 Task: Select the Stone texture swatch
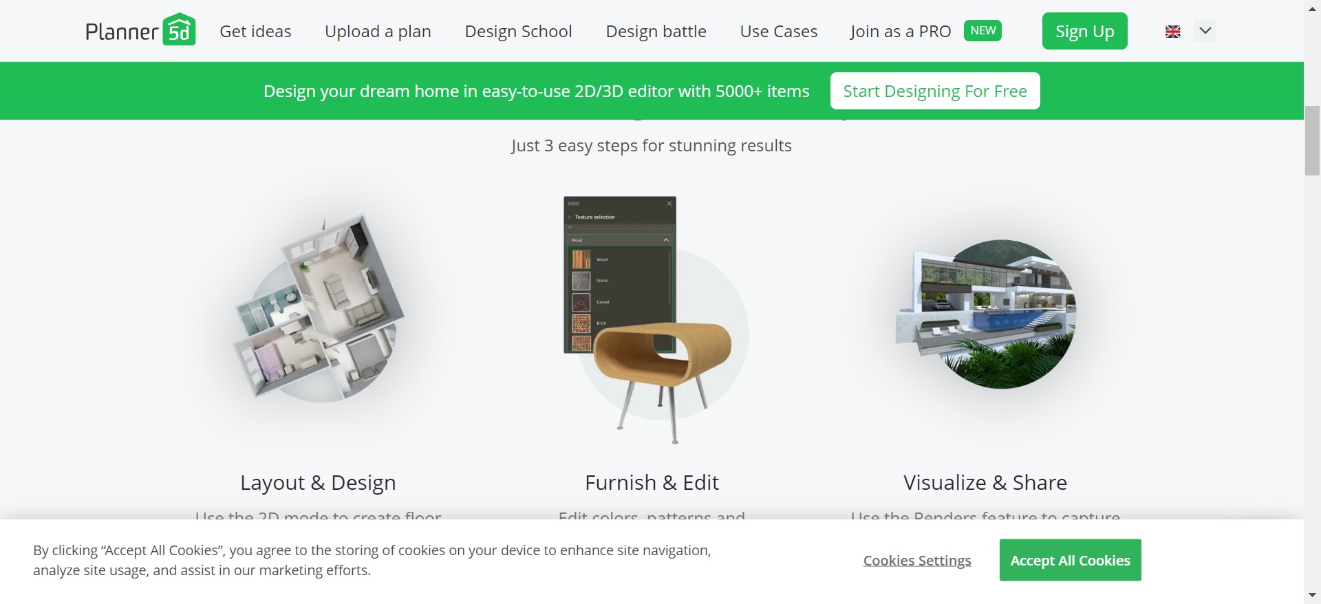point(581,281)
